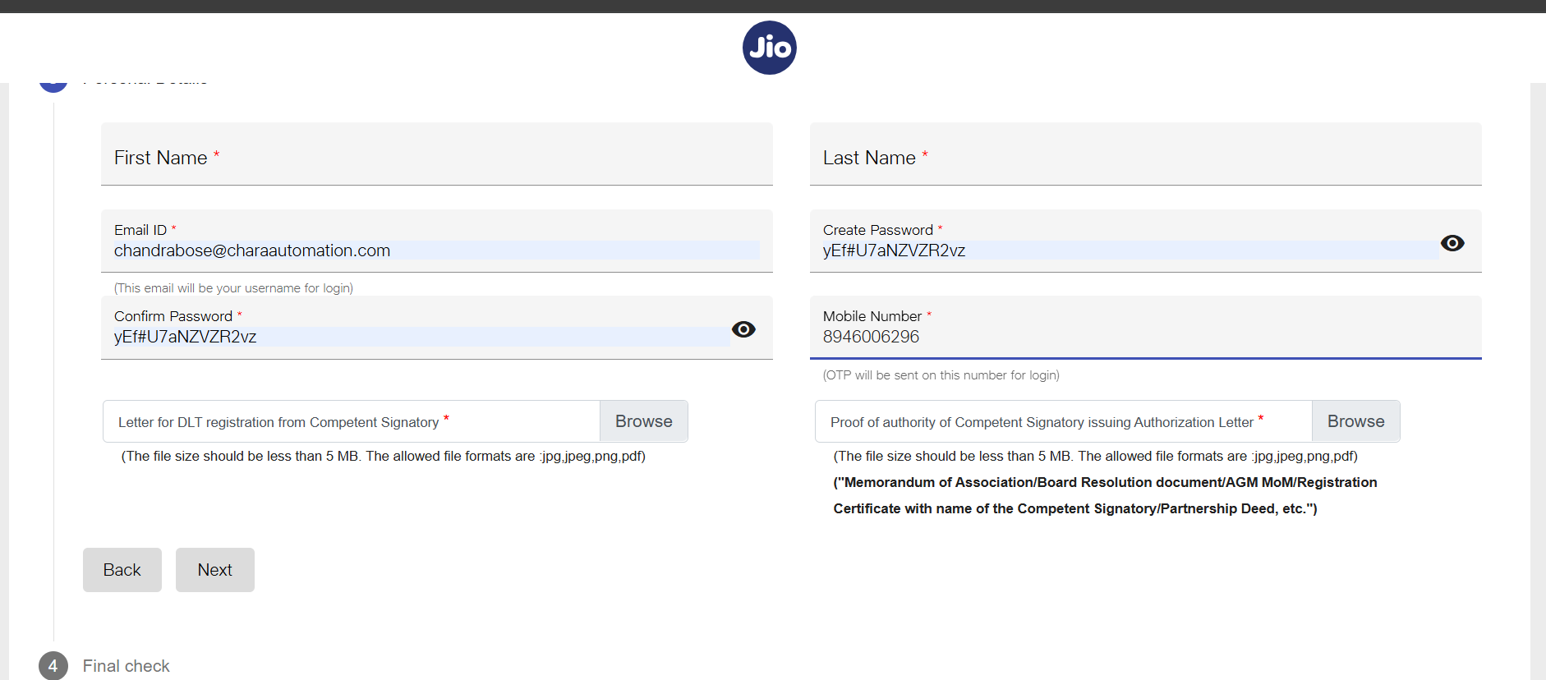Viewport: 1546px width, 680px height.
Task: Click the step 4 circle icon
Action: tap(53, 665)
